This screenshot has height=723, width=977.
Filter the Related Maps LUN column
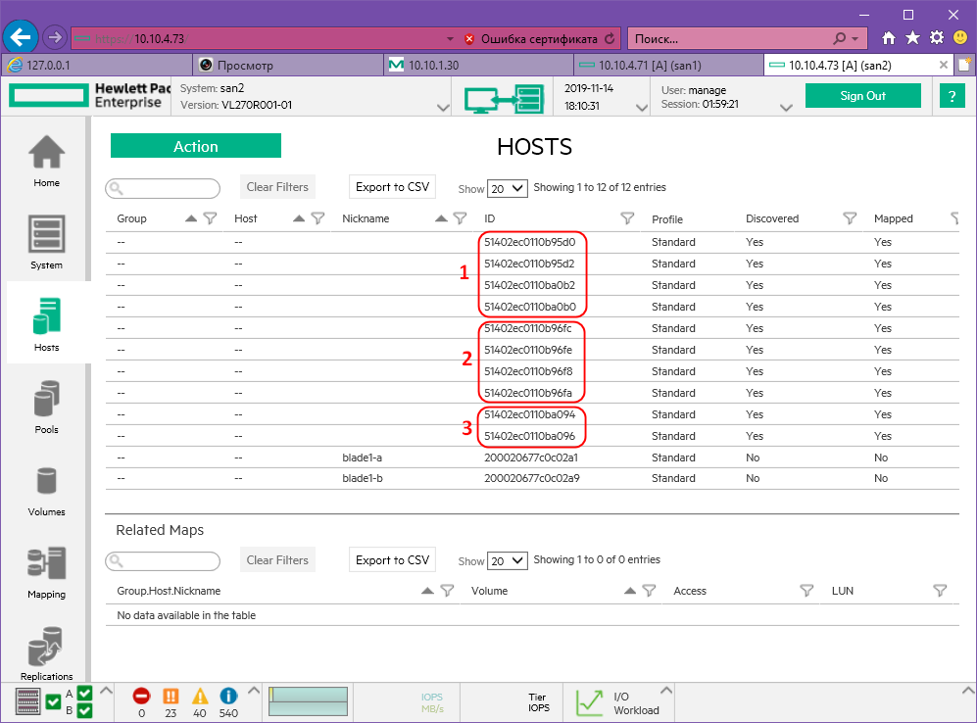(940, 591)
